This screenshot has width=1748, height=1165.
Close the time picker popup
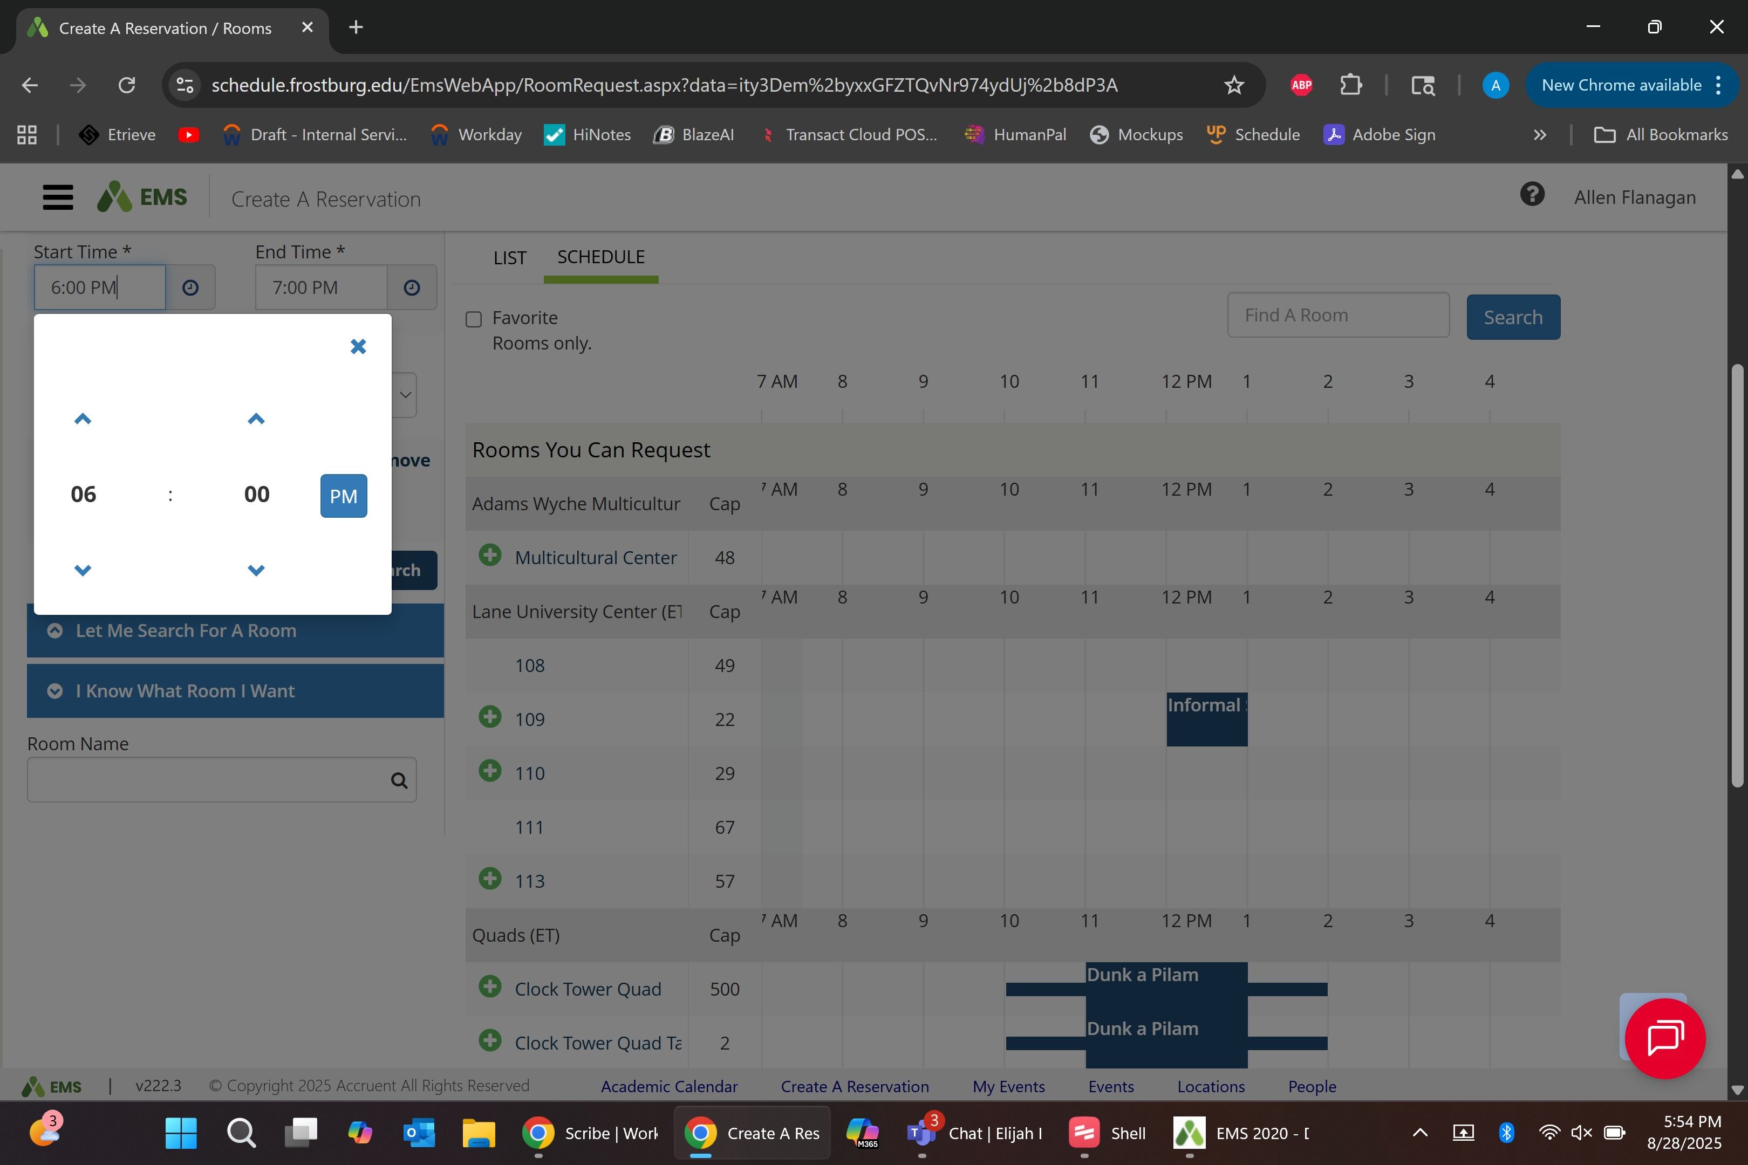click(358, 346)
